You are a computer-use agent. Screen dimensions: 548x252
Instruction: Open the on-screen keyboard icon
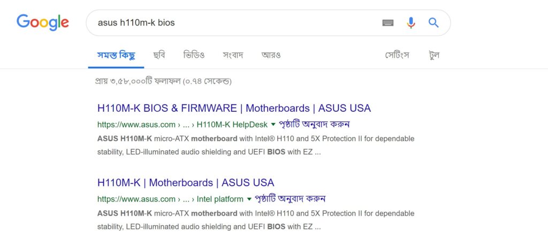click(388, 22)
